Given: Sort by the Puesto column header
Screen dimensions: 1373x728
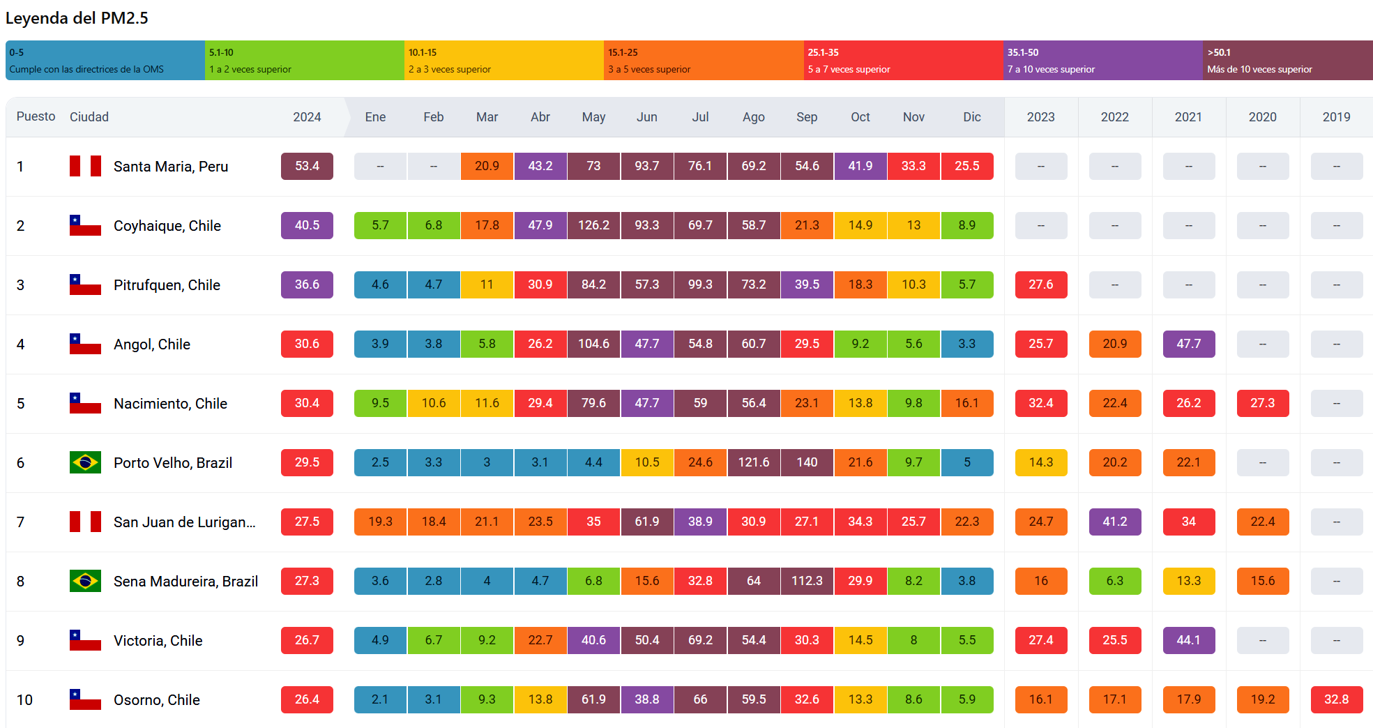Looking at the screenshot, I should click(36, 116).
